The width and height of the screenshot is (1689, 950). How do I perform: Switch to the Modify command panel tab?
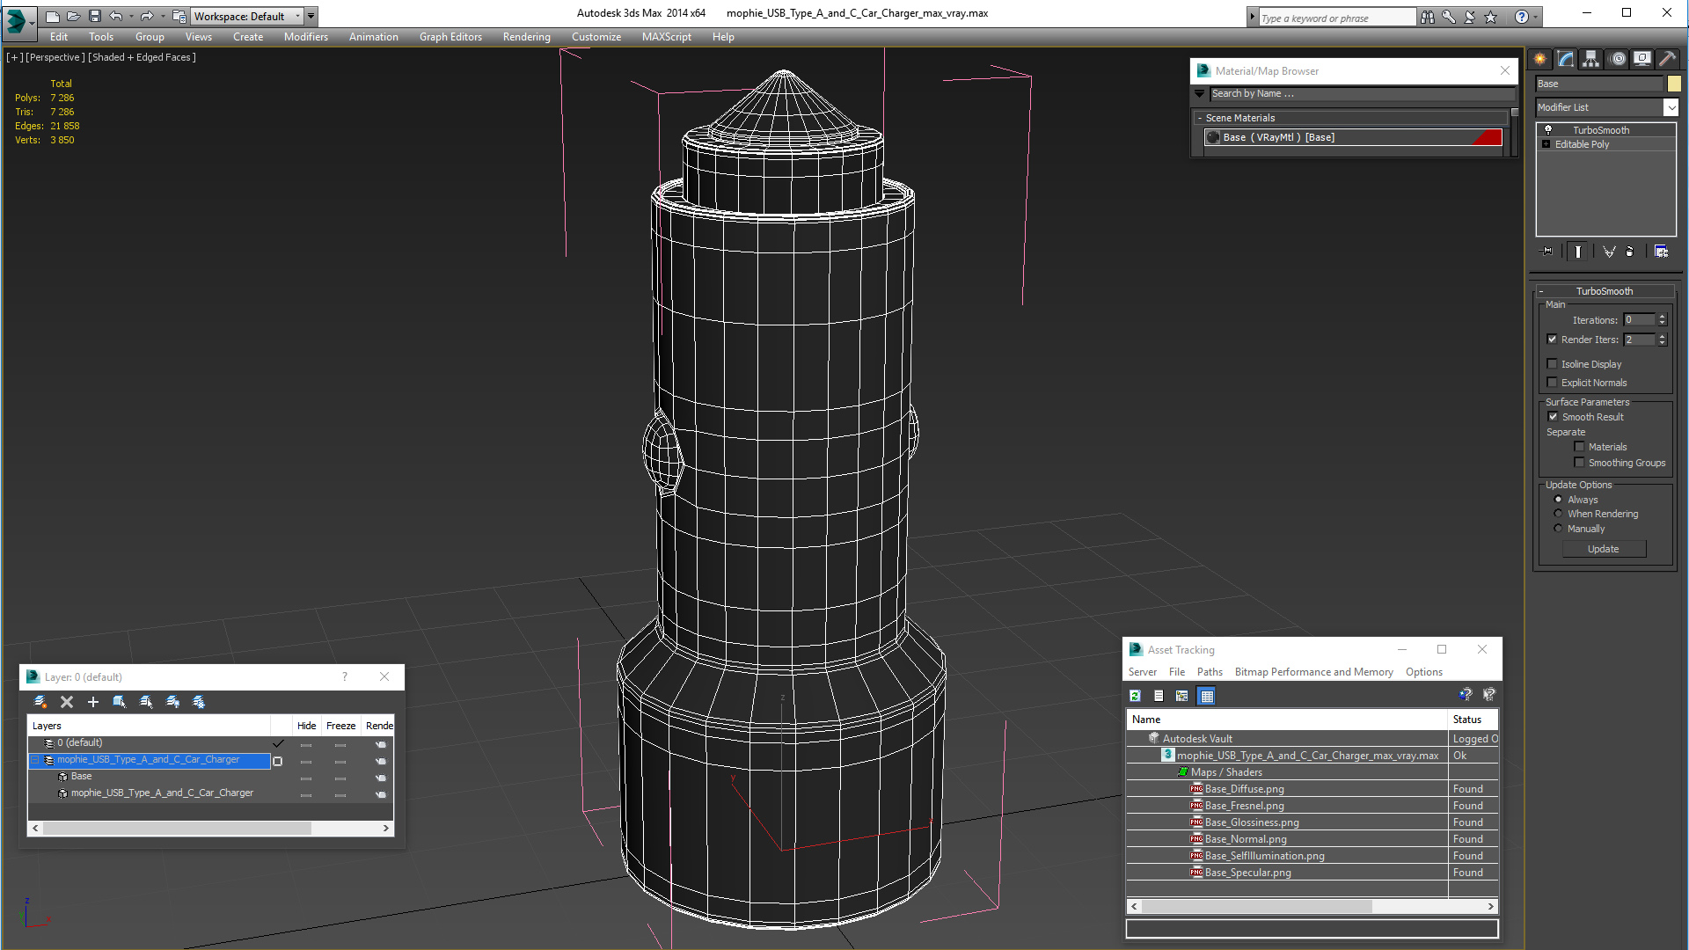[x=1566, y=59]
